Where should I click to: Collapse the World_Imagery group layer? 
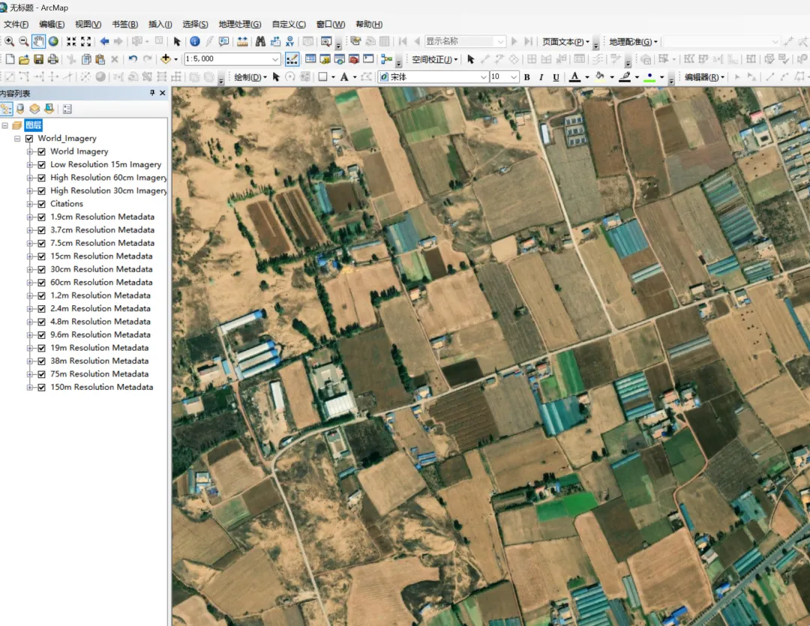pos(18,139)
